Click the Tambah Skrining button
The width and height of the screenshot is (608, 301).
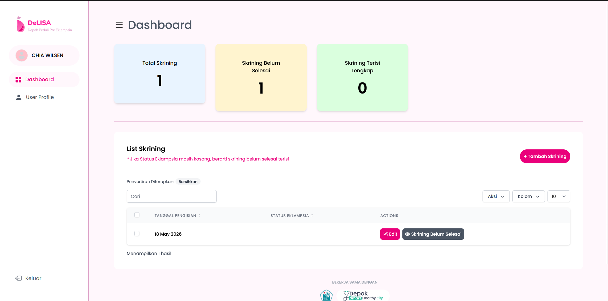click(545, 156)
